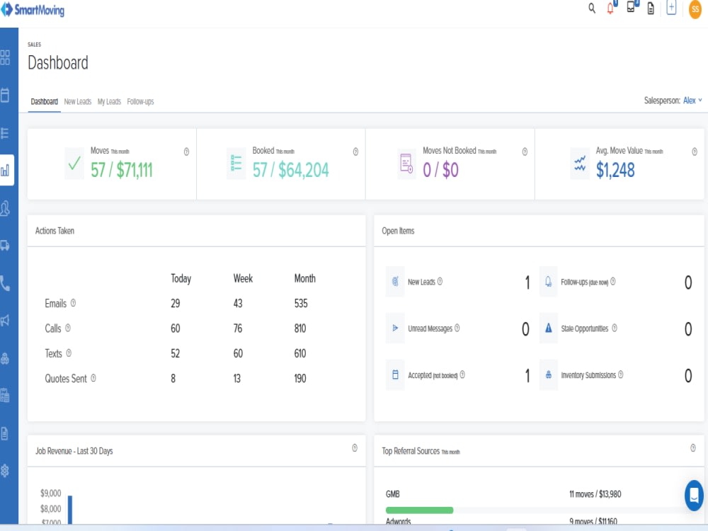Select the bar chart sales icon in sidebar
This screenshot has height=531, width=708.
5,170
